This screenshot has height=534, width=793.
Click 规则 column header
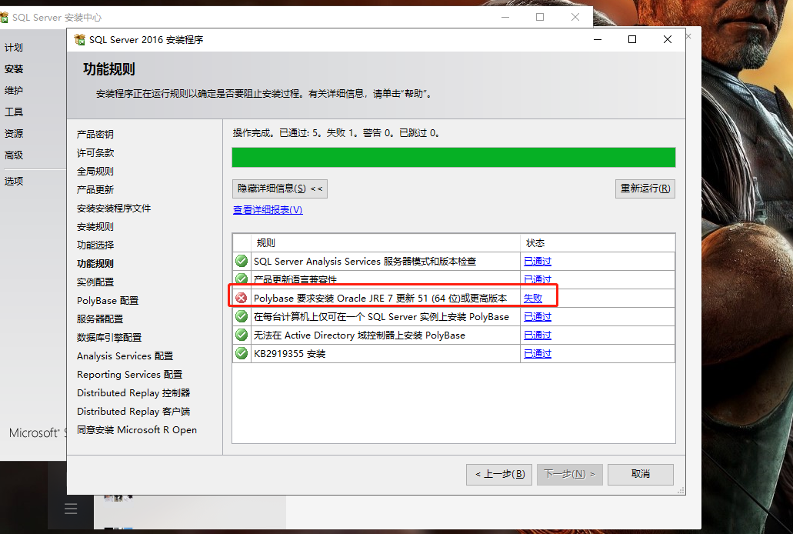pos(265,243)
